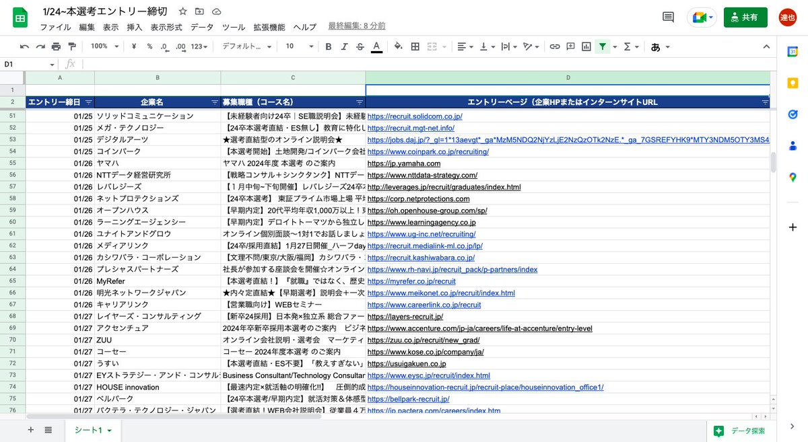
Task: Open the 表示 menu
Action: pyautogui.click(x=111, y=27)
